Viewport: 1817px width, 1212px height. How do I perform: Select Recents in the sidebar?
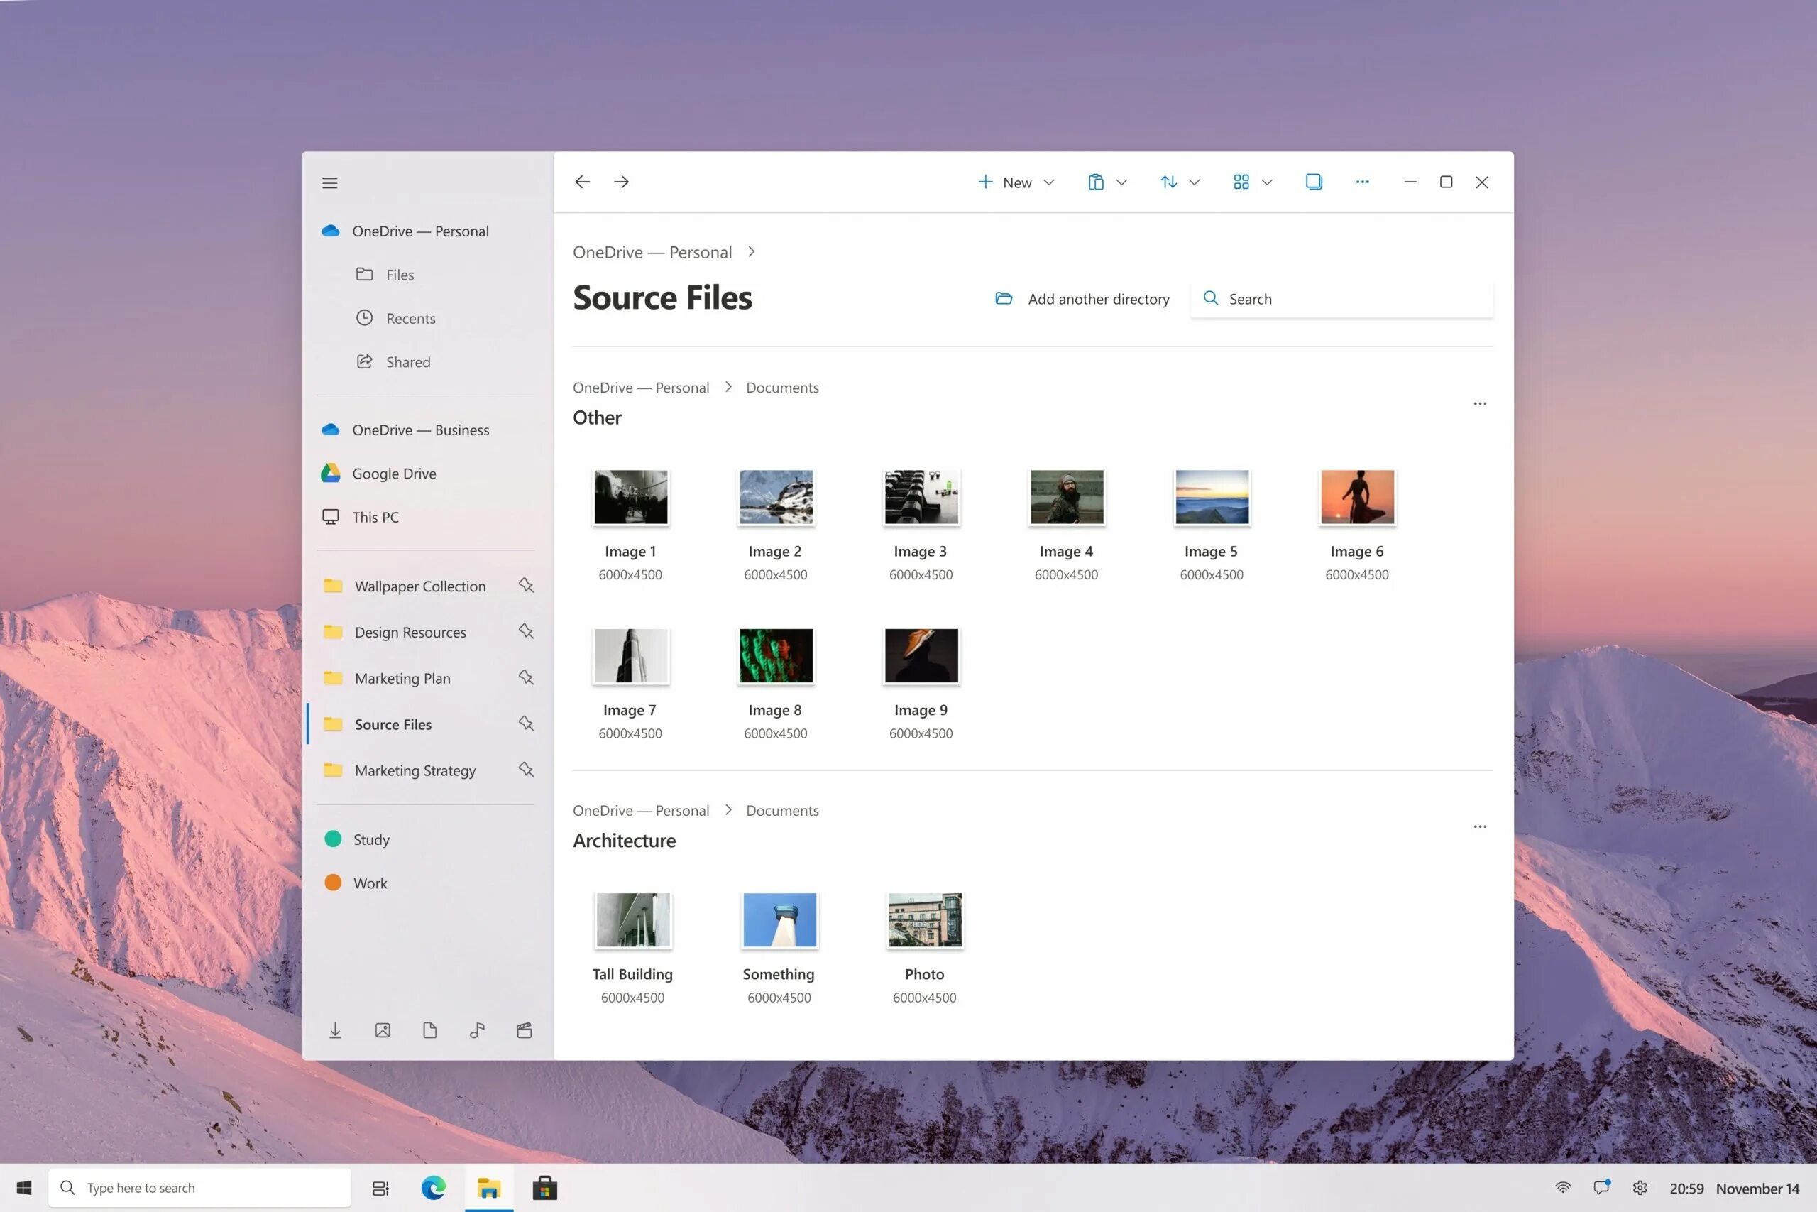coord(410,319)
